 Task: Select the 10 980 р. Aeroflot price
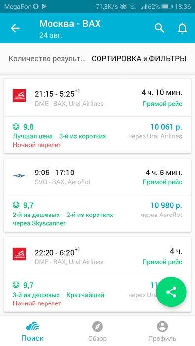click(x=166, y=205)
